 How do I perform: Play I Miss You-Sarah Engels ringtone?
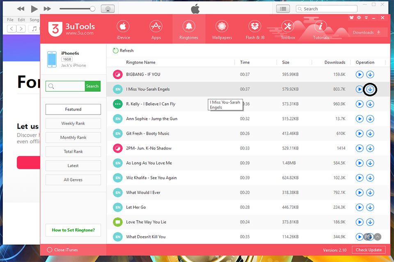(x=360, y=89)
